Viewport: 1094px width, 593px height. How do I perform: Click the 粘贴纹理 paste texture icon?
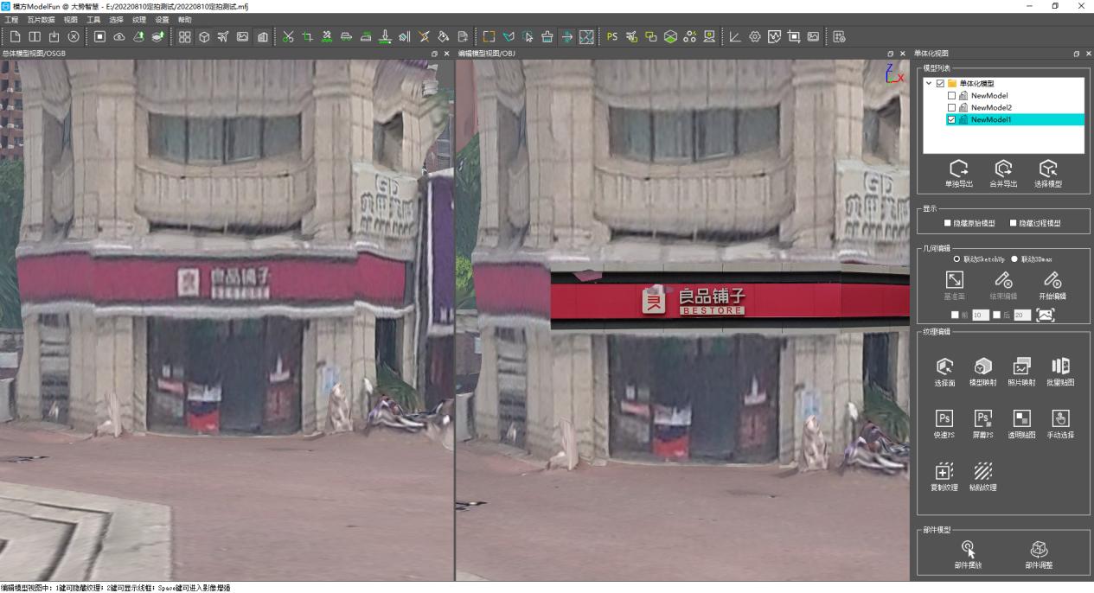click(x=983, y=471)
